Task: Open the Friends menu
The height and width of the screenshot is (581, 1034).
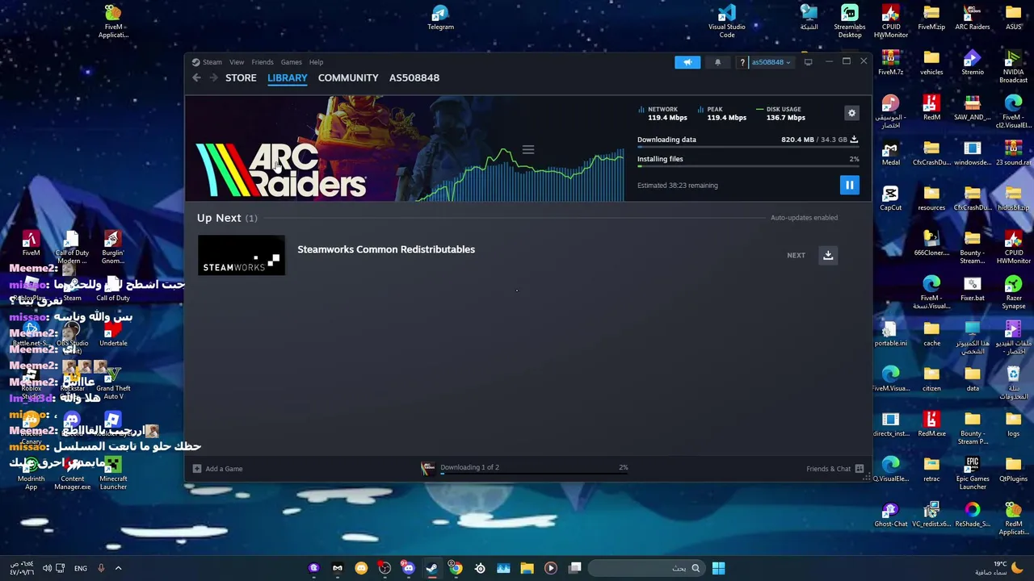Action: pyautogui.click(x=263, y=62)
